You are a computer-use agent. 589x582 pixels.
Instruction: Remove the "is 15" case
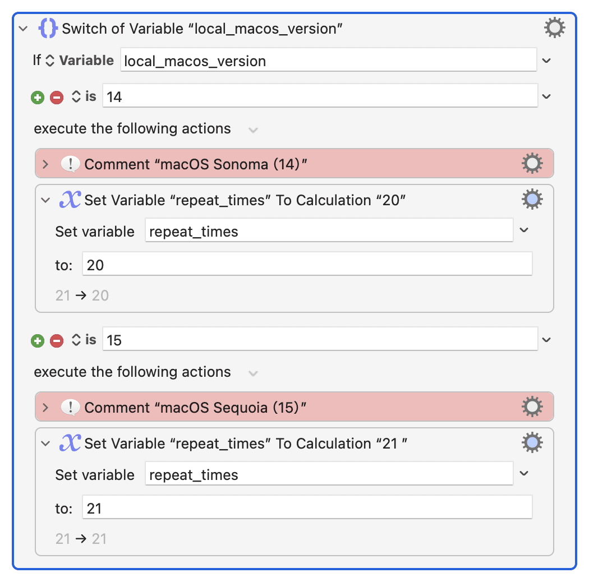pos(57,341)
